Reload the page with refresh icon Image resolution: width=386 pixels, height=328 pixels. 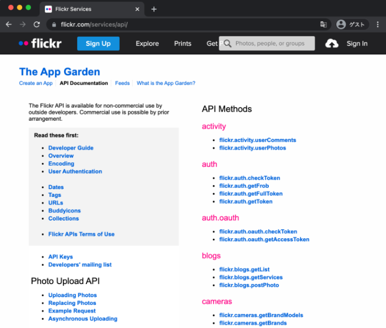[x=36, y=24]
